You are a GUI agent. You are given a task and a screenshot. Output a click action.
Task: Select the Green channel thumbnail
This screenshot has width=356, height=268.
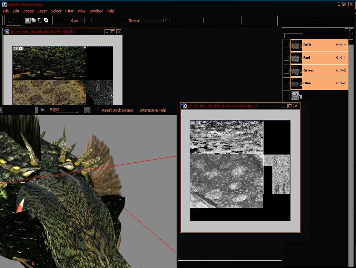(x=297, y=71)
